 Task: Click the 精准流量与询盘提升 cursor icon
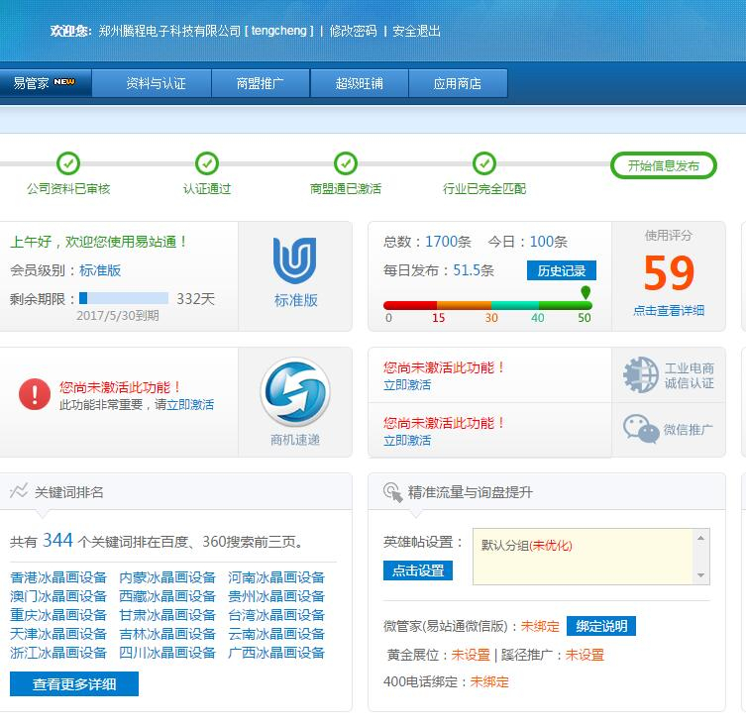tap(393, 492)
